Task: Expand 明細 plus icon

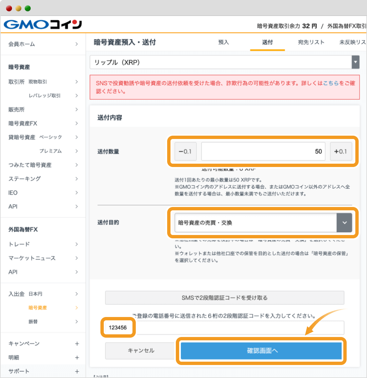Action: pos(77,358)
